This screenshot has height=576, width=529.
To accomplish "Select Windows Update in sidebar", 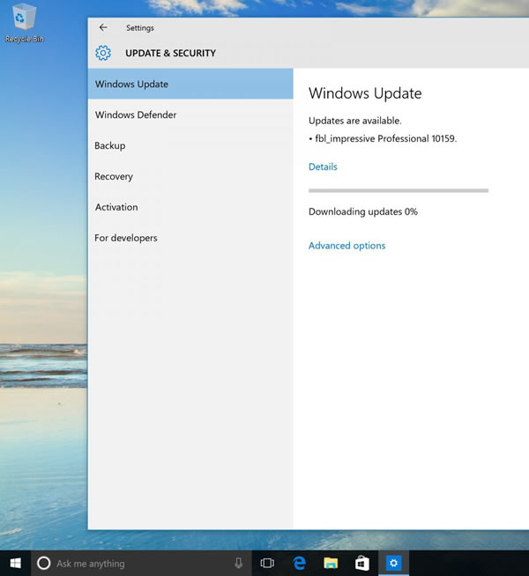I will pos(190,84).
